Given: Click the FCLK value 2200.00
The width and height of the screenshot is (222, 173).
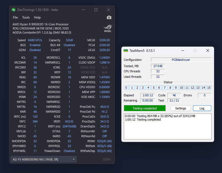Looking at the screenshot, I should [x=104, y=45].
